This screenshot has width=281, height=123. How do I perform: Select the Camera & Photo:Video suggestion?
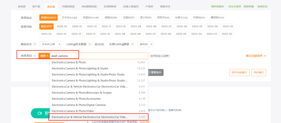click(x=99, y=111)
